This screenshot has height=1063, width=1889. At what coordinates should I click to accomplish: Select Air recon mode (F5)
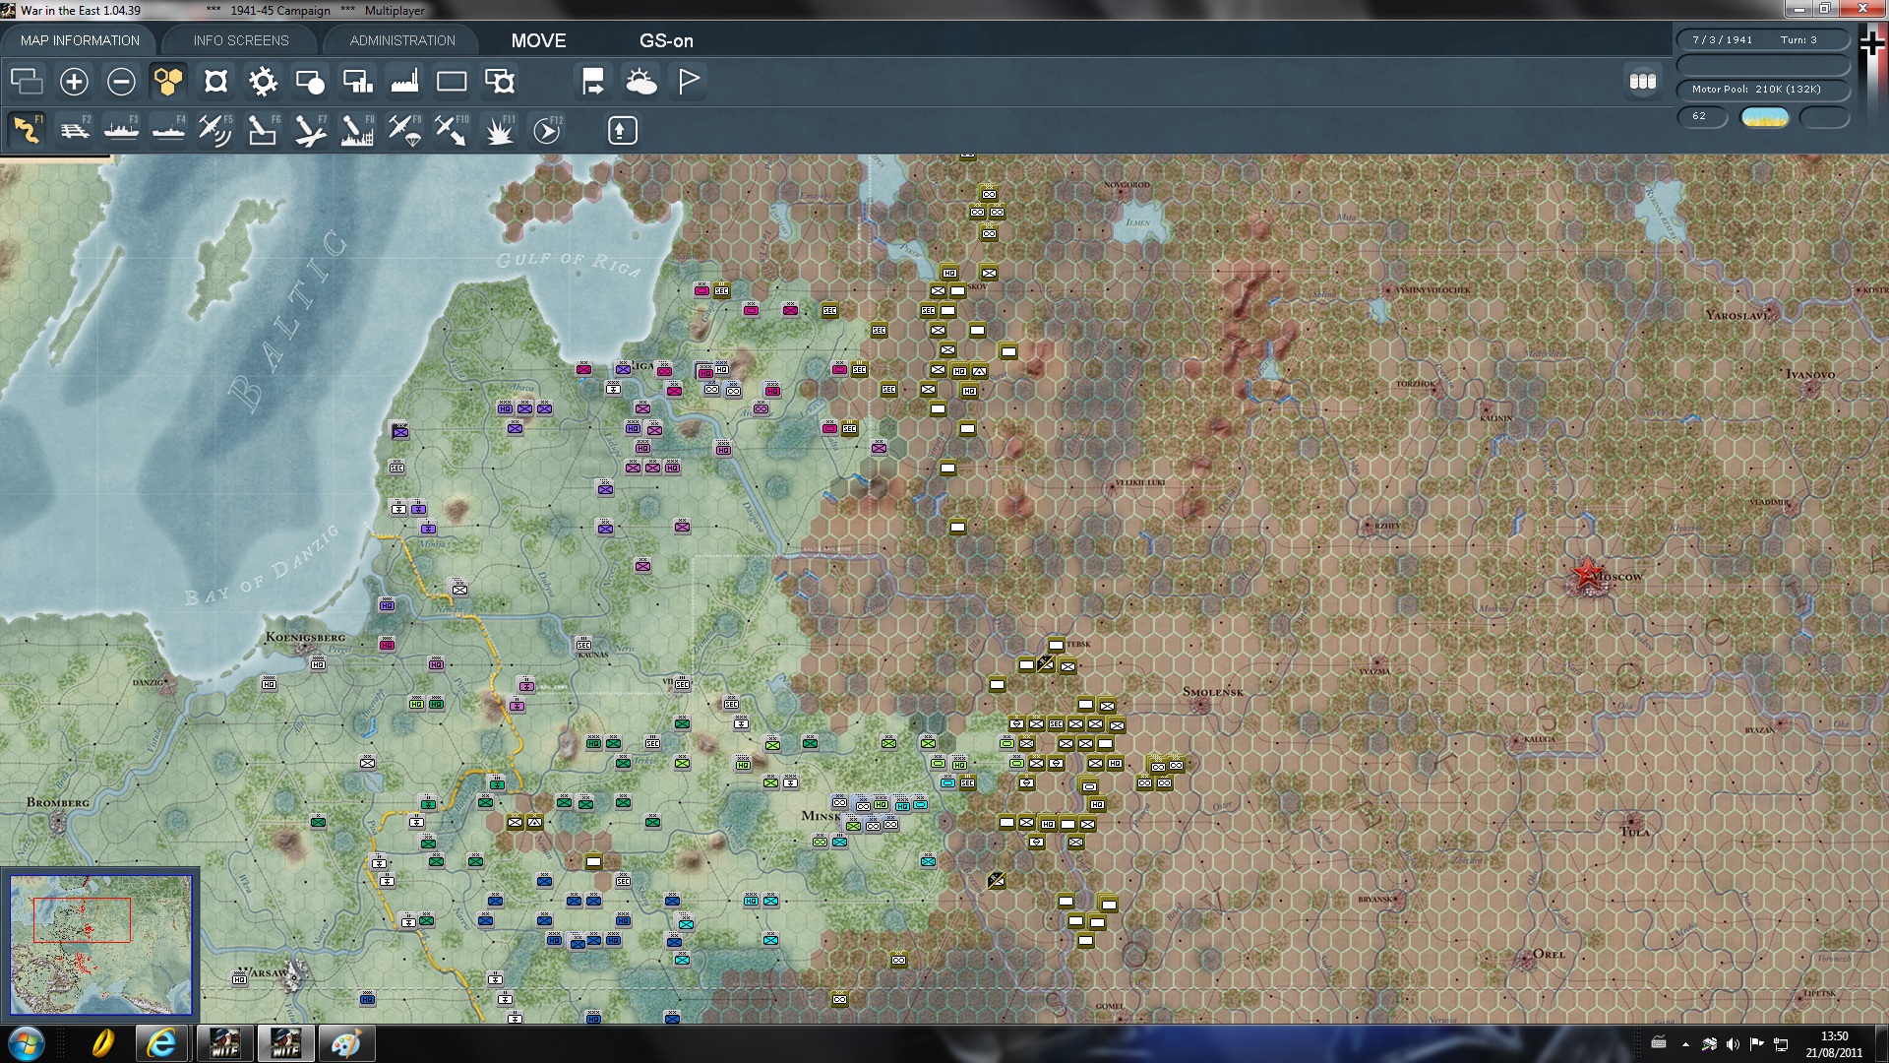(215, 130)
